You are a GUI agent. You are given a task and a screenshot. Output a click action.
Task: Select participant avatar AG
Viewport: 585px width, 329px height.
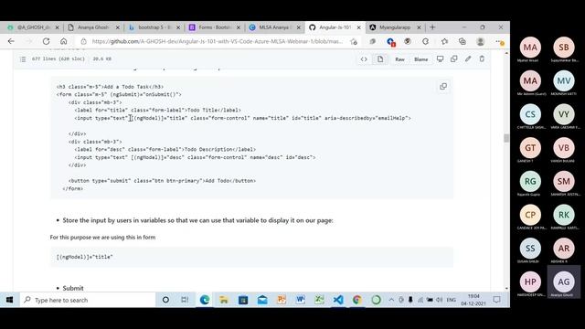click(x=564, y=281)
